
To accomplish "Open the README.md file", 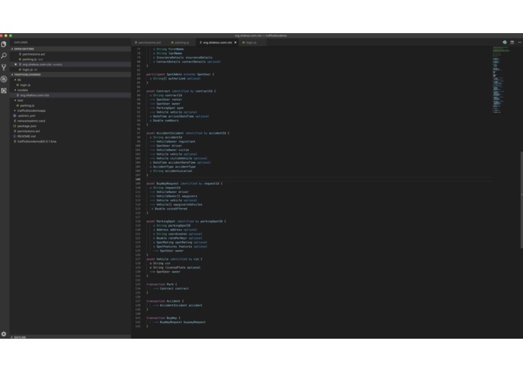I will pos(26,136).
